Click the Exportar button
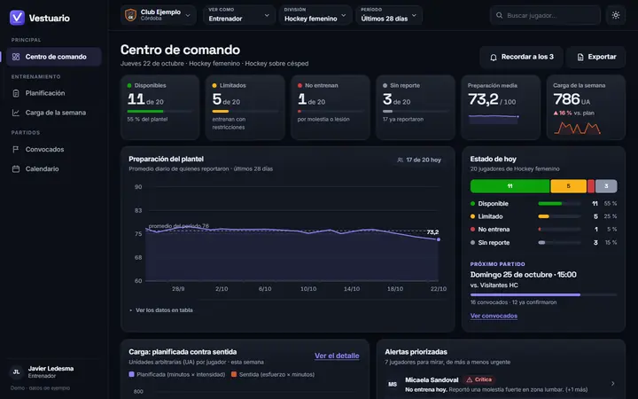Screen dimensions: 638x399 tap(596, 57)
